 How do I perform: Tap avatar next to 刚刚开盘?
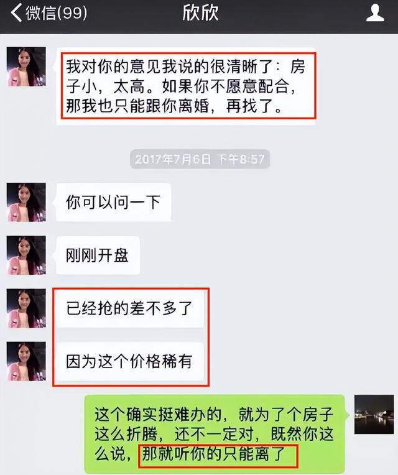pyautogui.click(x=26, y=255)
